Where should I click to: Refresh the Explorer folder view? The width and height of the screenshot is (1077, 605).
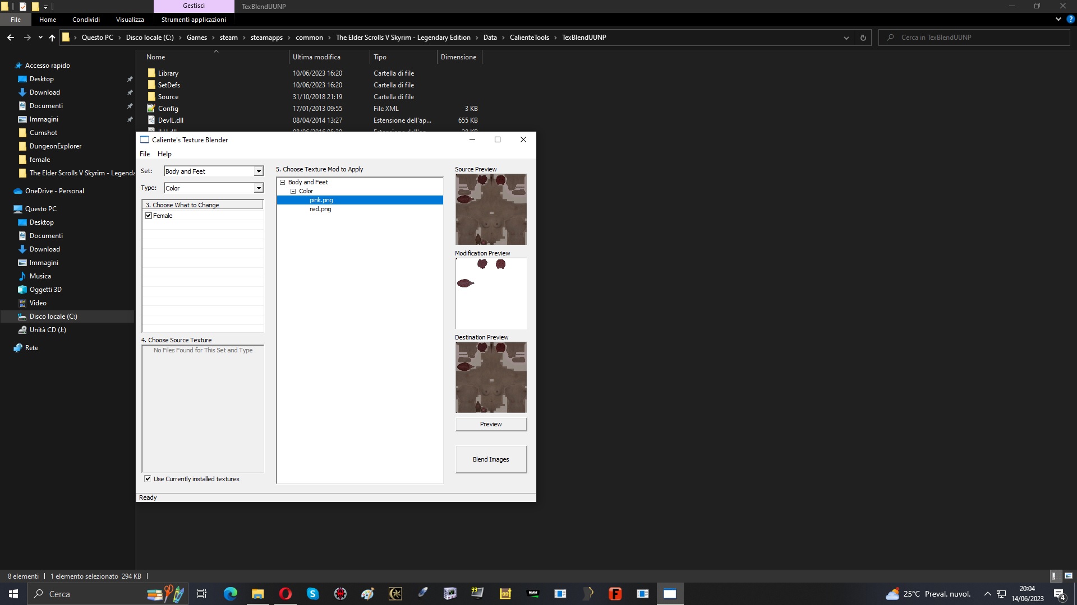tap(863, 38)
